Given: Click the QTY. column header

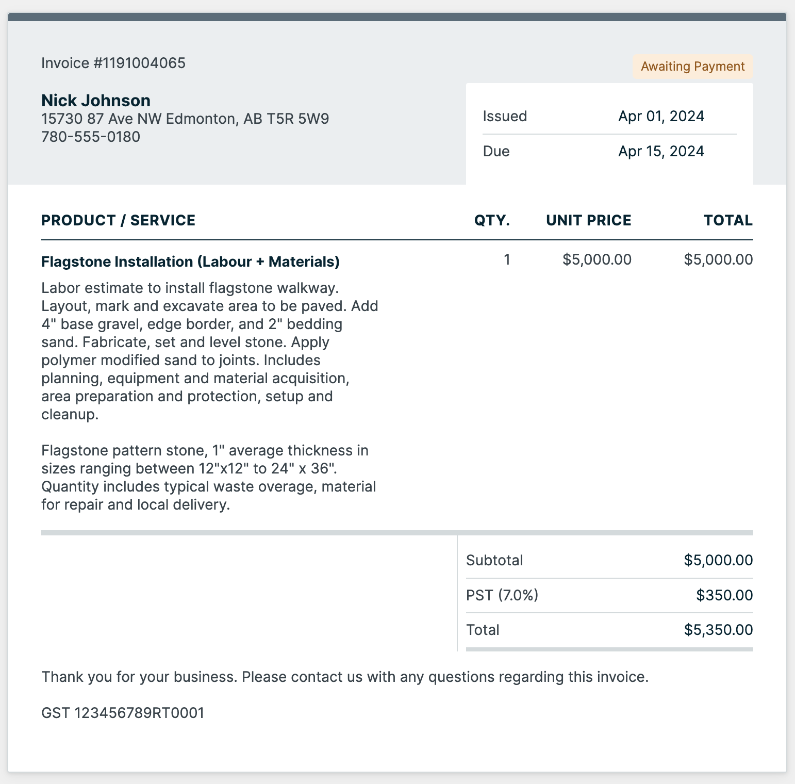Looking at the screenshot, I should coord(492,220).
